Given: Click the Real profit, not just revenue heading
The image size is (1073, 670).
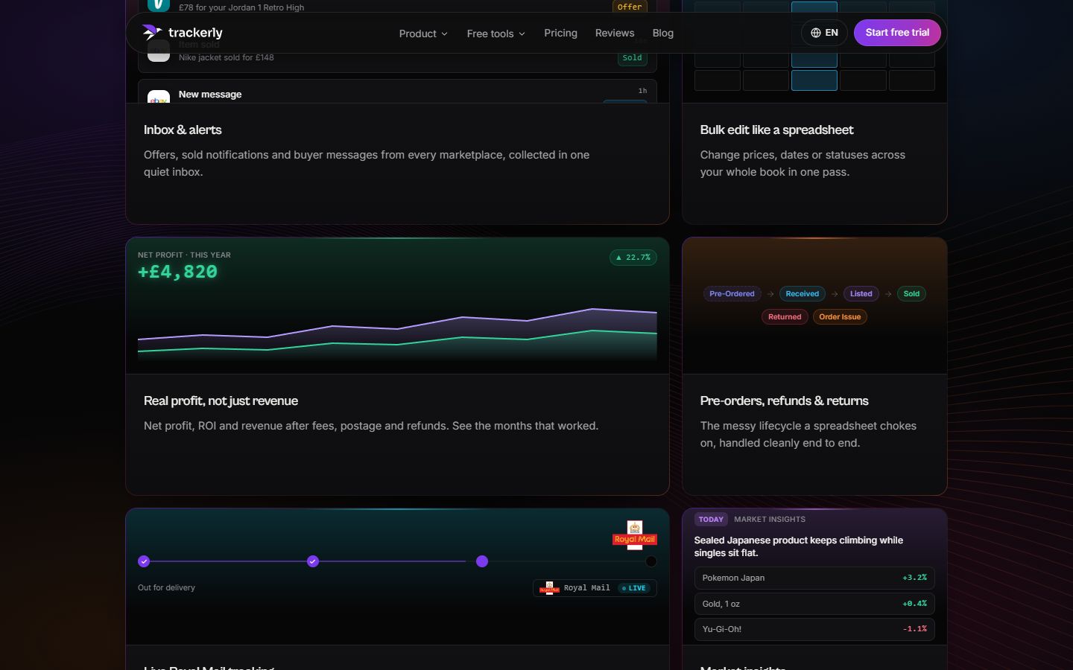Looking at the screenshot, I should (x=221, y=401).
